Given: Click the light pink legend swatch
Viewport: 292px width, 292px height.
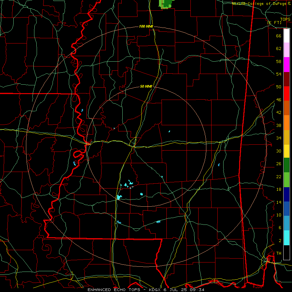Looking at the screenshot, I should coord(286,50).
